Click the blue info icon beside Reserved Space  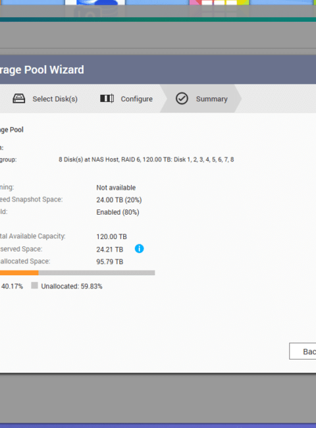click(x=139, y=249)
